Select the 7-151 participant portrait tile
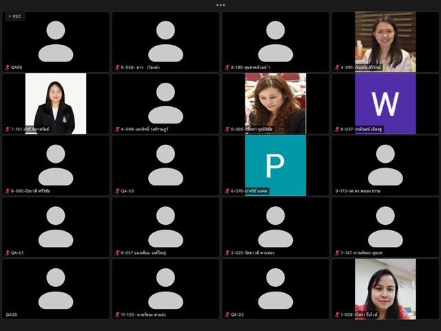Image resolution: width=441 pixels, height=331 pixels. coord(56,103)
